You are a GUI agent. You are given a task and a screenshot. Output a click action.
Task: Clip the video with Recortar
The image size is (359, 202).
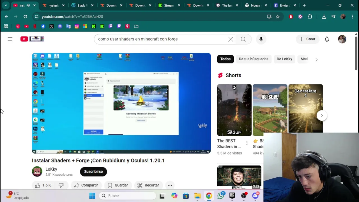pyautogui.click(x=148, y=185)
